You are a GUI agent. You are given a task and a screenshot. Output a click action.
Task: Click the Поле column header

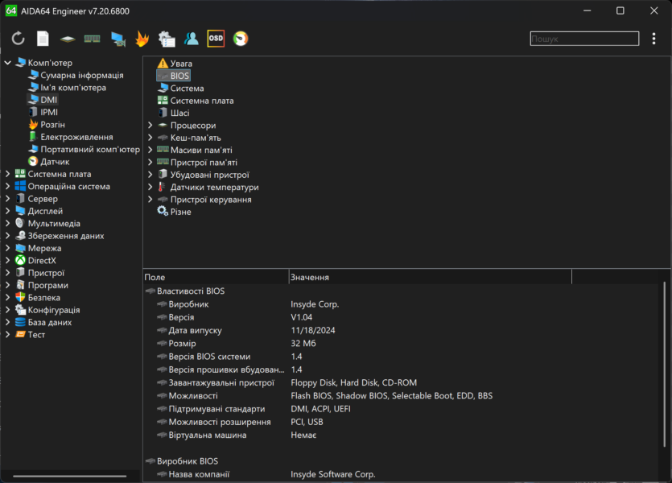click(x=216, y=277)
